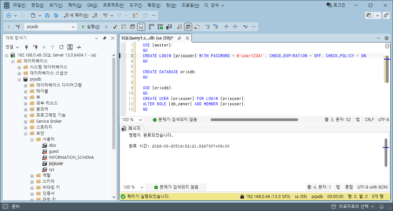Open the activity pulse icon in Object Explorer
393x211 pixels.
[x=79, y=47]
